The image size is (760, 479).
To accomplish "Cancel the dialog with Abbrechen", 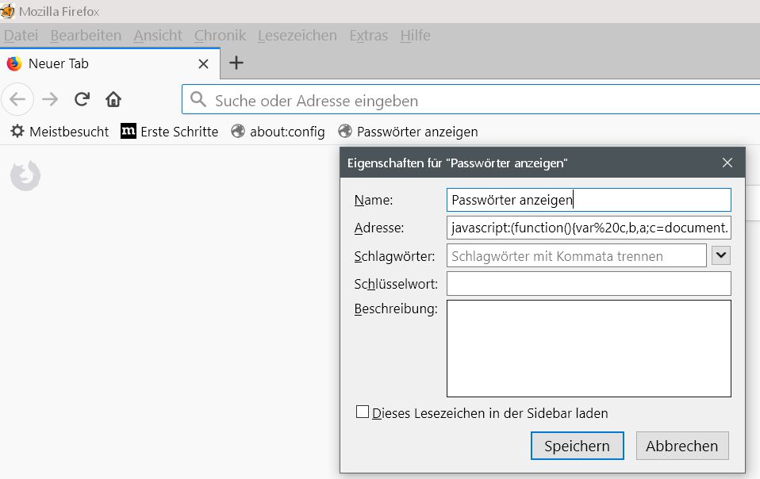I will click(x=681, y=446).
